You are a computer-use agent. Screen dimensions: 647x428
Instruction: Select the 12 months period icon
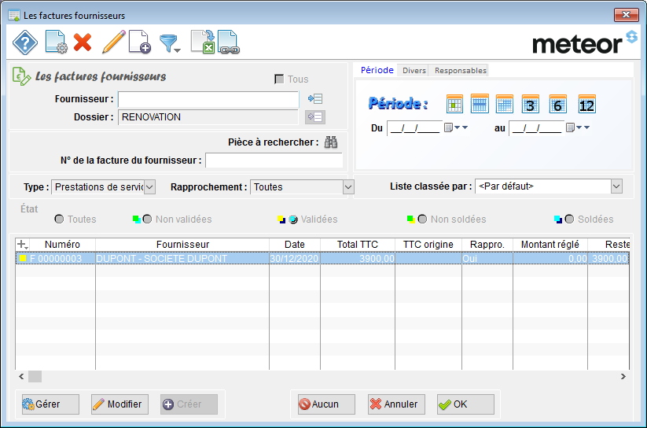586,104
